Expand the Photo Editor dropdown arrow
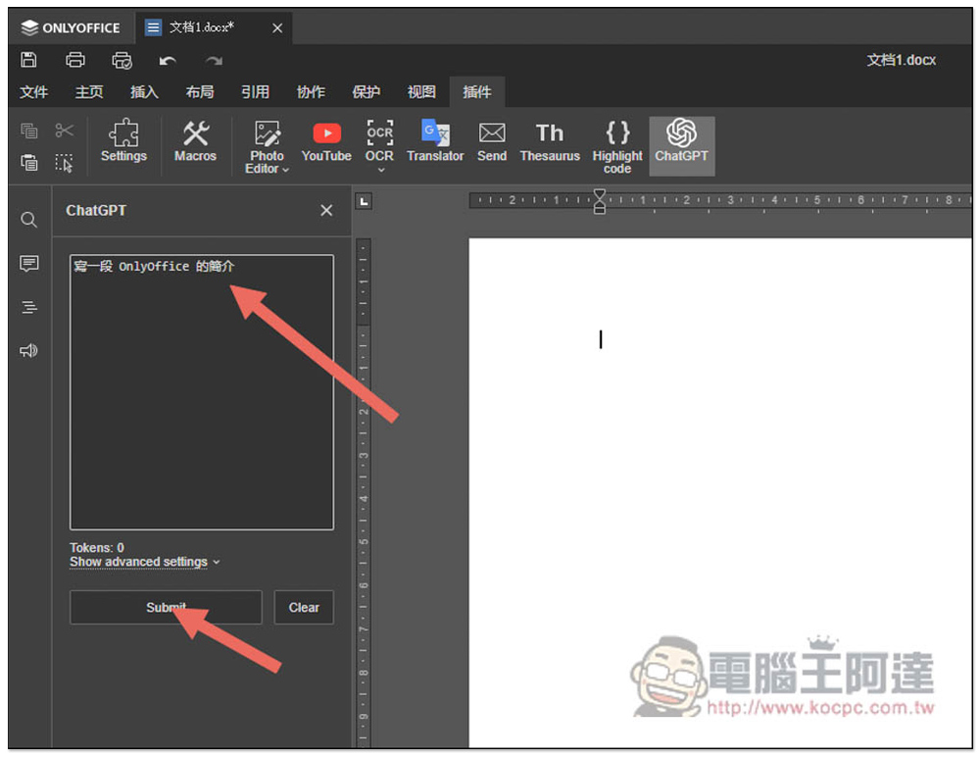The image size is (980, 757). (285, 170)
